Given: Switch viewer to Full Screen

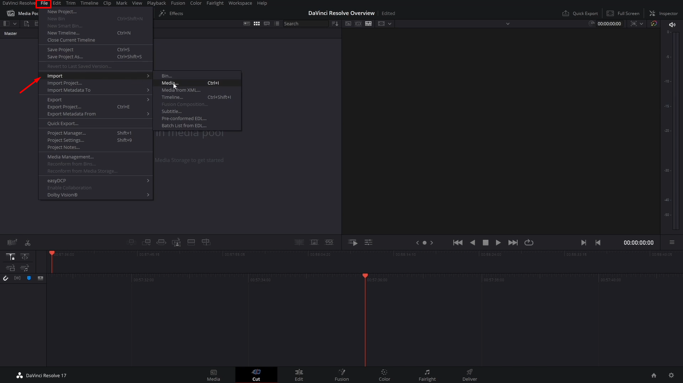Looking at the screenshot, I should [x=624, y=13].
